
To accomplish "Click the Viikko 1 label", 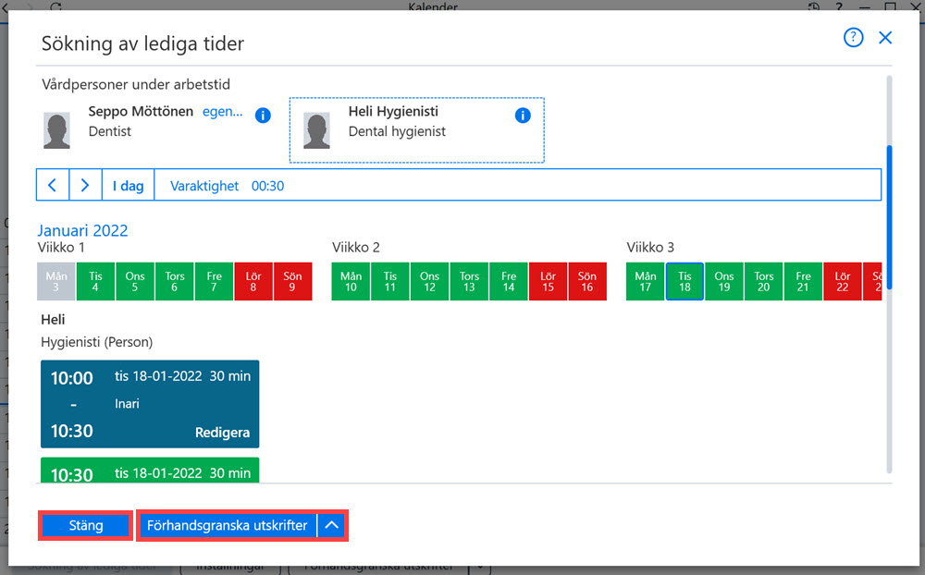I will click(x=61, y=247).
